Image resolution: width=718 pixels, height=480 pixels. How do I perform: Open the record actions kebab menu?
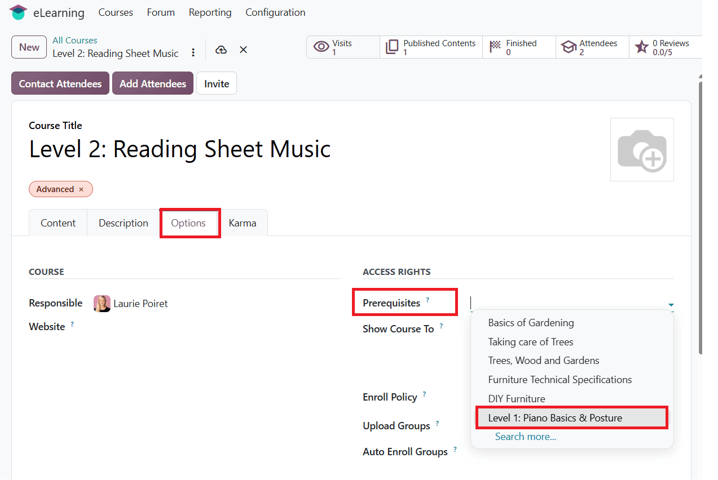click(193, 52)
